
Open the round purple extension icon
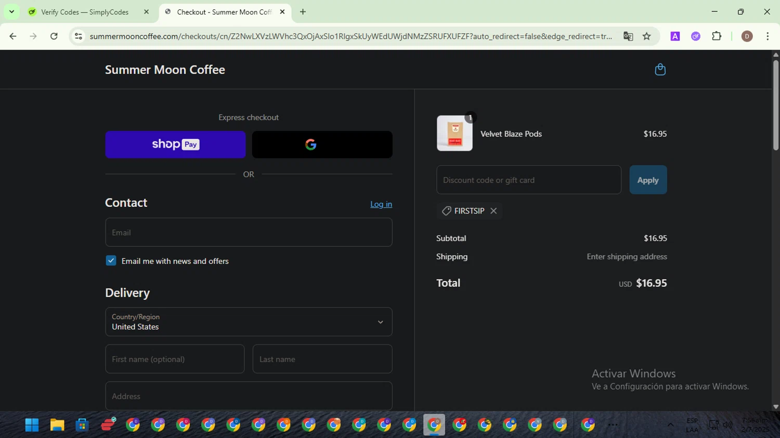coord(696,36)
